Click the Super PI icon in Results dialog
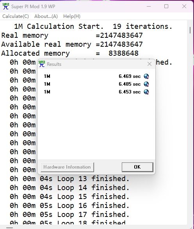 42,64
